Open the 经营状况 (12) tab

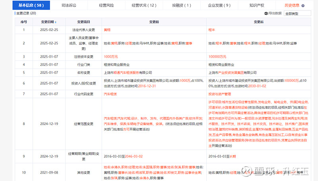pyautogui.click(x=144, y=6)
